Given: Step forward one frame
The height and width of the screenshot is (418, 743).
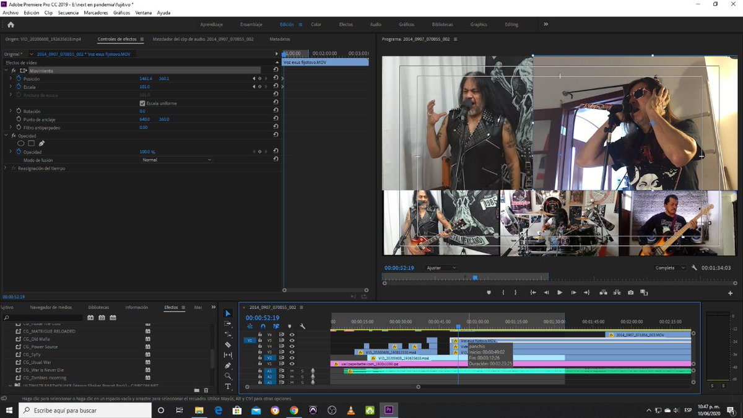Looking at the screenshot, I should (574, 292).
